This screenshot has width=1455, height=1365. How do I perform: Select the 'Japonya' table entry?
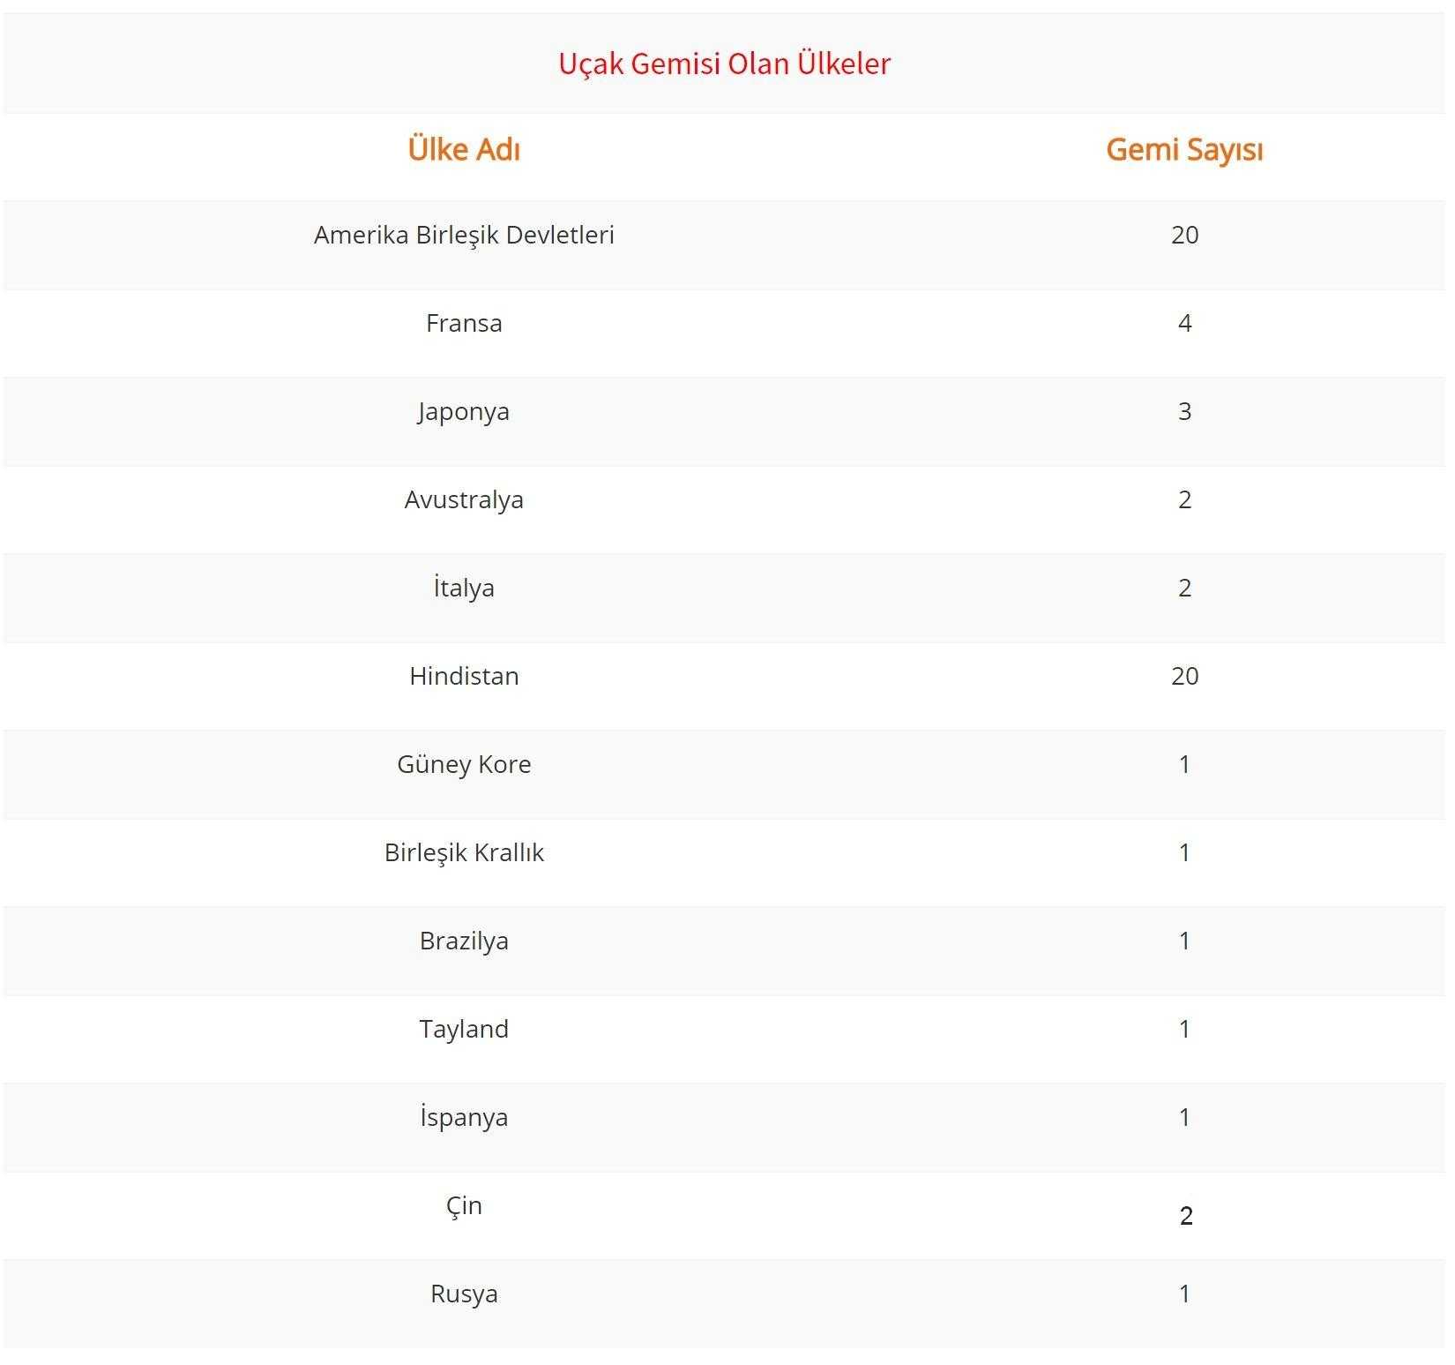pos(464,412)
